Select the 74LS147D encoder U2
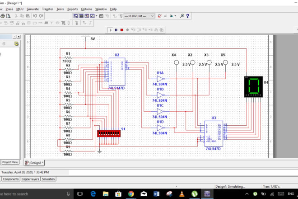 [117, 72]
